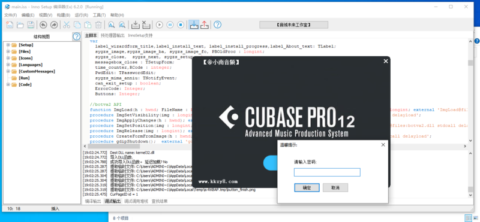This screenshot has width=480, height=222.
Task: Expand the [CustomMessages] tree node
Action: [8, 71]
